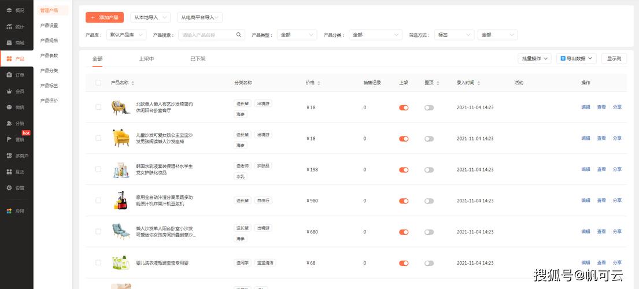The width and height of the screenshot is (639, 289).
Task: Click the blue 懒人沙发 lounge chair thumbnail
Action: tap(121, 231)
